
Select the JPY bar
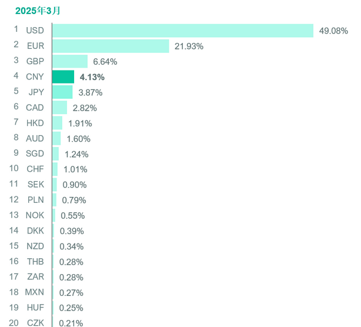62,92
